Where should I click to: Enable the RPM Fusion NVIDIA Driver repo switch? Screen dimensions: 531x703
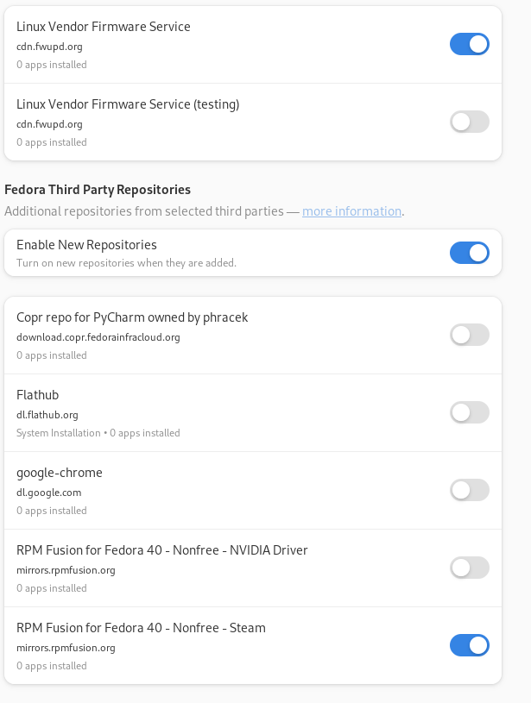469,568
